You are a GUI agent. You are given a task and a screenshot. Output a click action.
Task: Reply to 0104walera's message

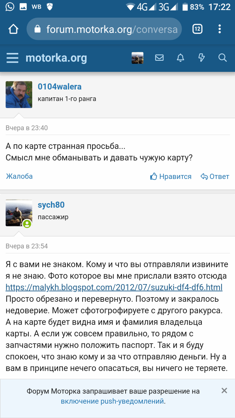pyautogui.click(x=215, y=177)
